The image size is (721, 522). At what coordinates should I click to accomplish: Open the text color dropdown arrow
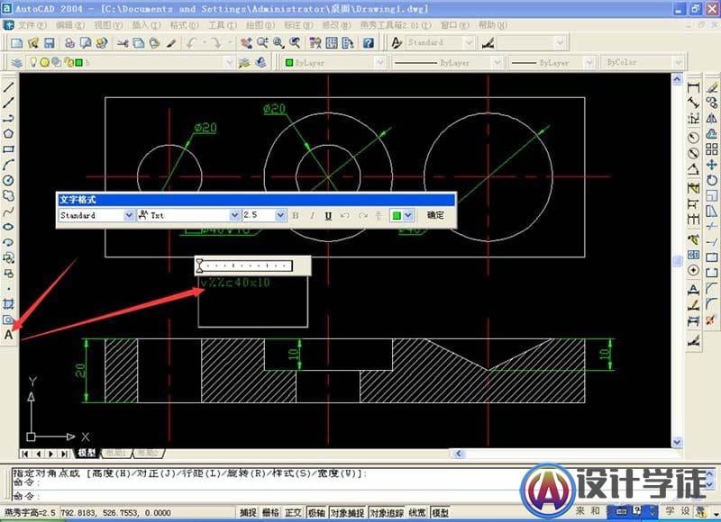click(408, 215)
